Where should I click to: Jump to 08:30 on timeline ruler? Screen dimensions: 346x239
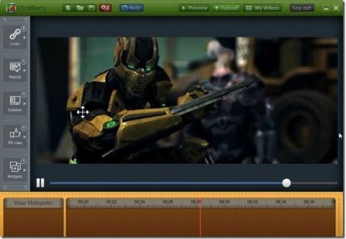pos(224,201)
